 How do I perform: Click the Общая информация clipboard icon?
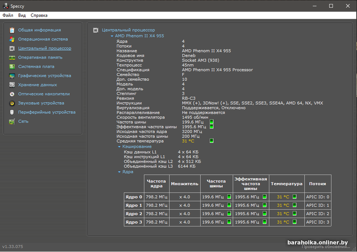12,30
